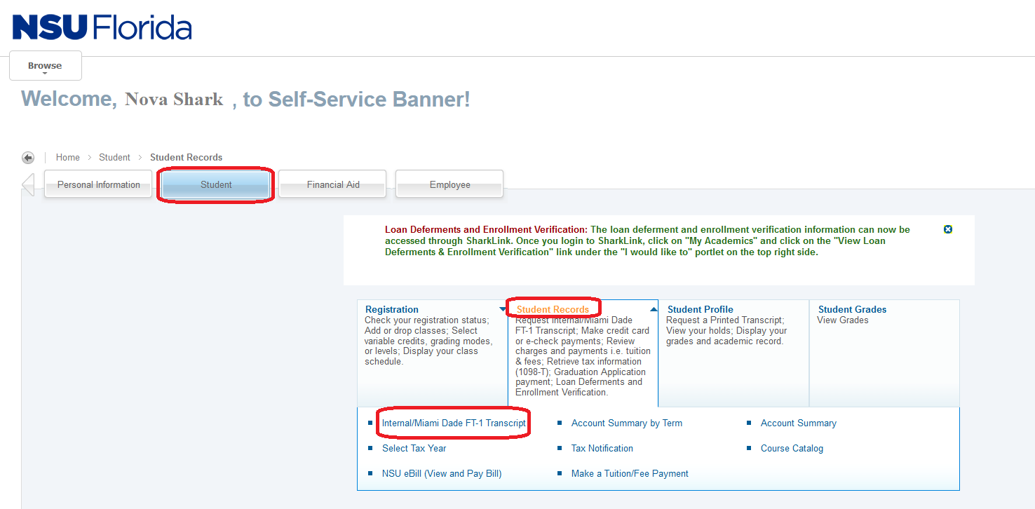Click the "Welcome, Nova Shark" heading
Image resolution: width=1035 pixels, height=509 pixels.
[x=245, y=100]
